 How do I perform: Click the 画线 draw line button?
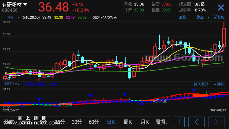(182, 17)
